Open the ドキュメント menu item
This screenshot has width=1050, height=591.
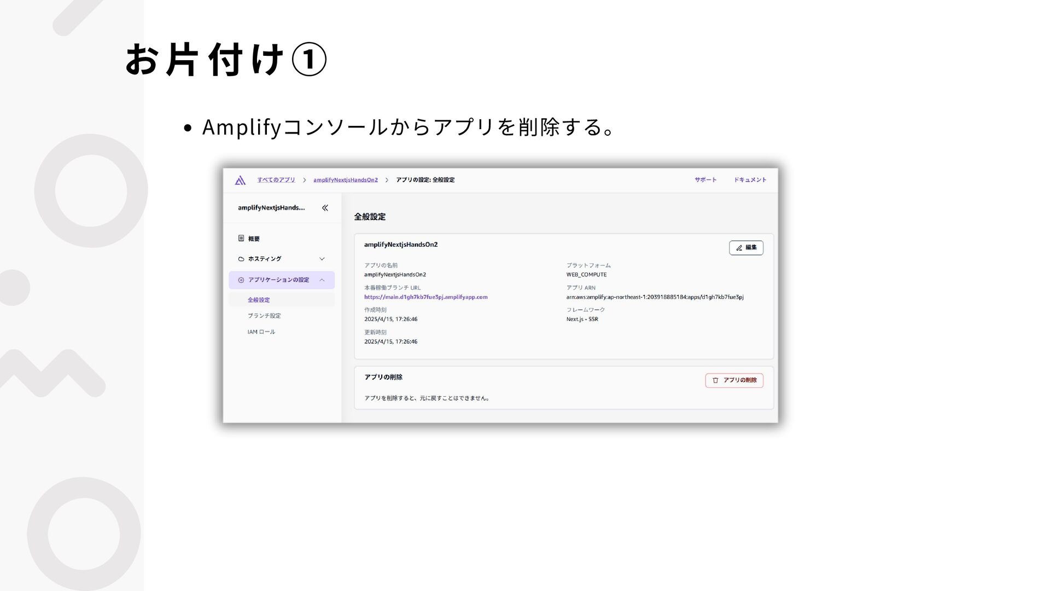pyautogui.click(x=750, y=180)
